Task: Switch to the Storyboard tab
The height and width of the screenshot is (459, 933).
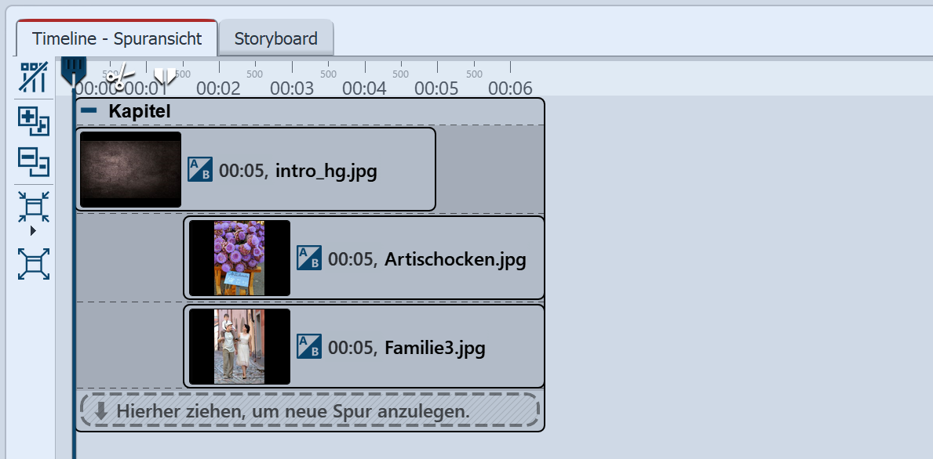Action: (276, 38)
